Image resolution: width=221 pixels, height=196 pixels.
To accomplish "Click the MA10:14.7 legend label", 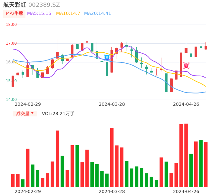I will click(x=68, y=14).
